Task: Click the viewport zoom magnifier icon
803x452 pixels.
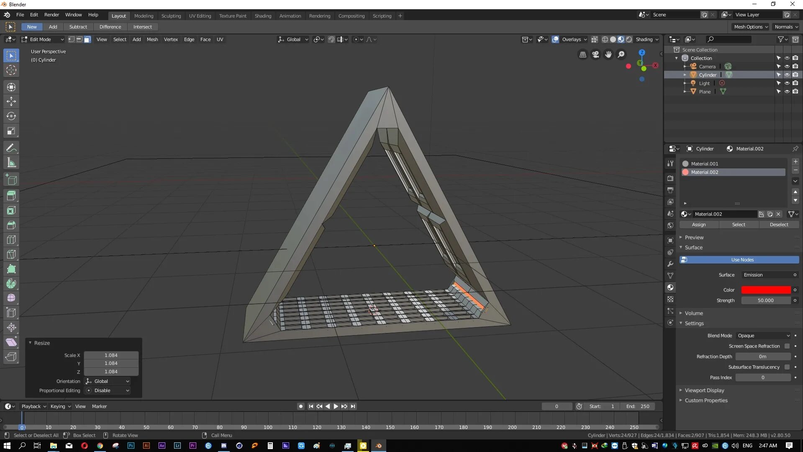Action: tap(621, 54)
